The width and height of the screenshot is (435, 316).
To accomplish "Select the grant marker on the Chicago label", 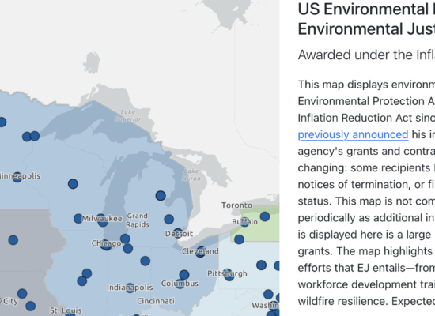I will click(106, 244).
